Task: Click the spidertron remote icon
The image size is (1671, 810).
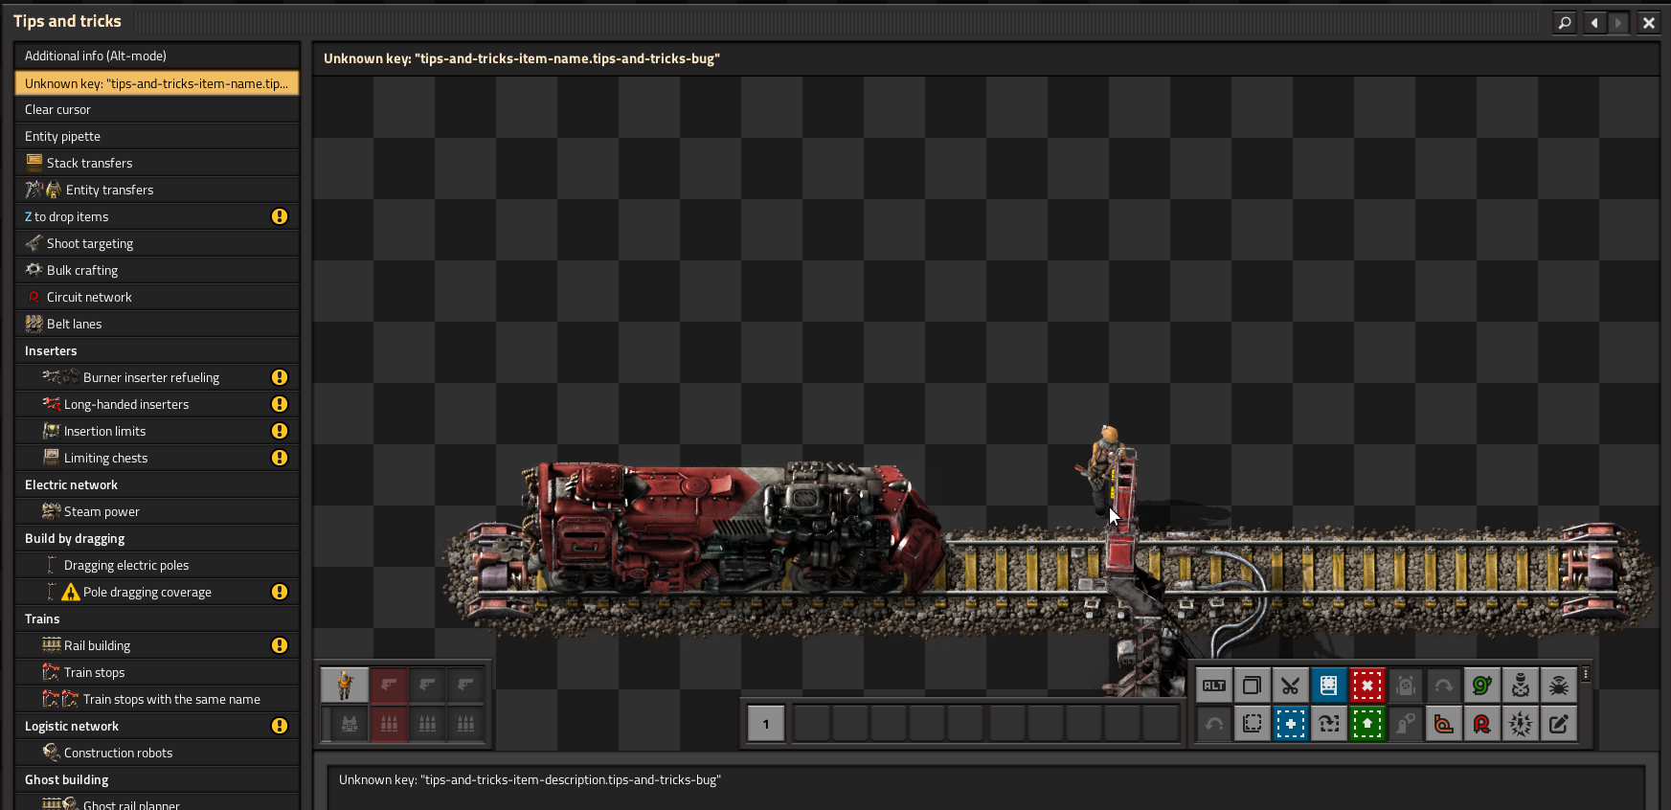Action: pyautogui.click(x=1558, y=686)
